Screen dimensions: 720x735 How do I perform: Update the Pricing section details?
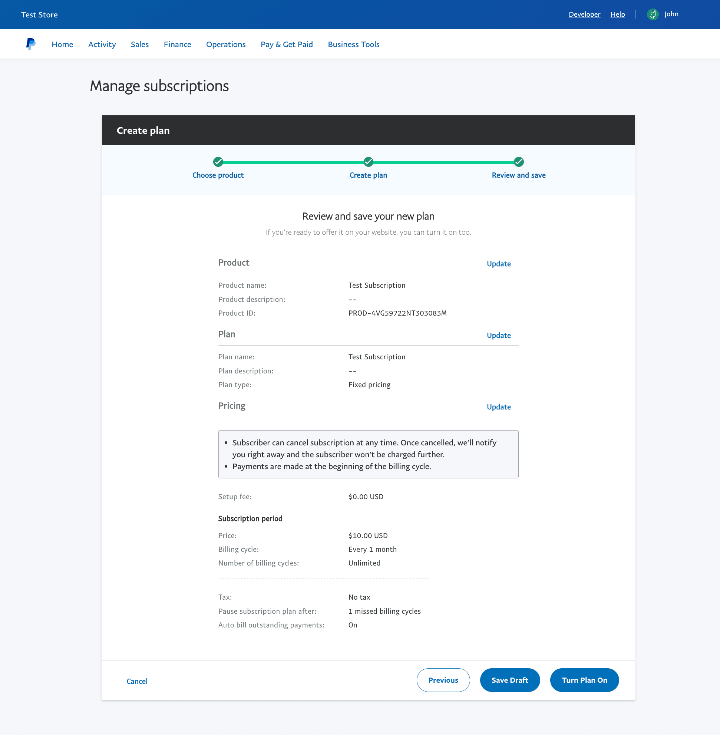tap(499, 407)
